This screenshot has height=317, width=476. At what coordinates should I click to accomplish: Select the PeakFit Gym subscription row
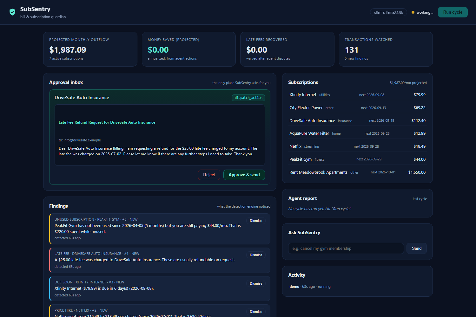pos(357,159)
